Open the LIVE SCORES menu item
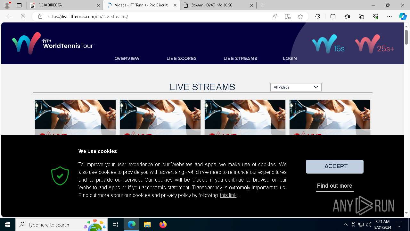Image resolution: width=410 pixels, height=231 pixels. click(x=182, y=58)
